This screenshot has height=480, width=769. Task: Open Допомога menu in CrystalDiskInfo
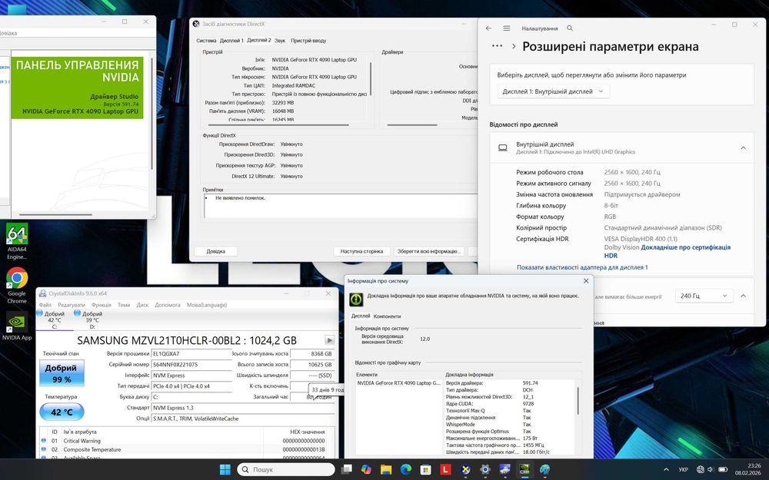pyautogui.click(x=168, y=305)
